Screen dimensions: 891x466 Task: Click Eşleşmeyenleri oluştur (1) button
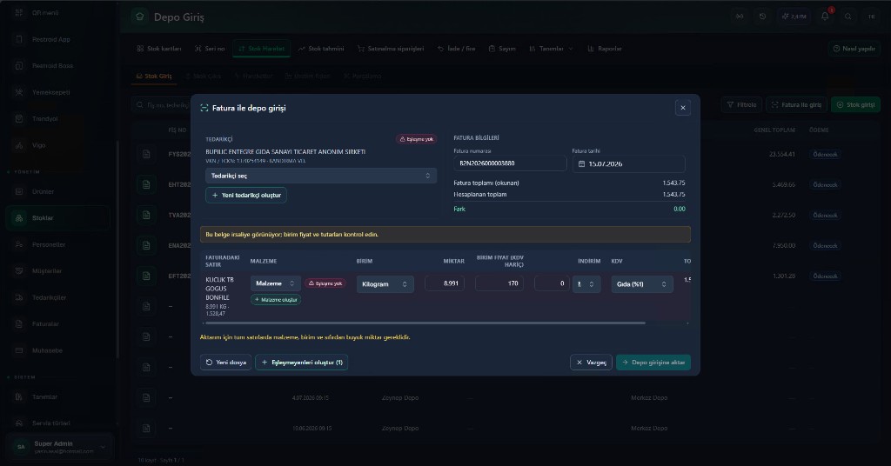[301, 363]
